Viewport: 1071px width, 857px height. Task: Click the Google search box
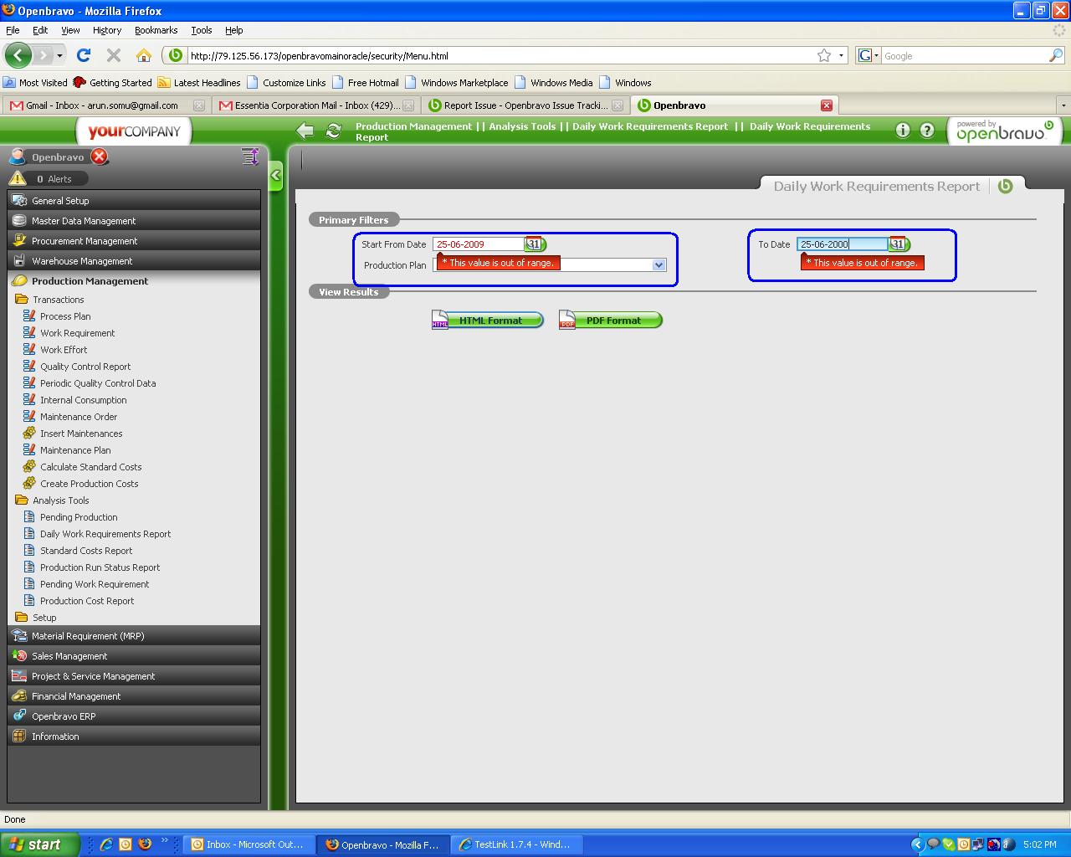pos(965,55)
